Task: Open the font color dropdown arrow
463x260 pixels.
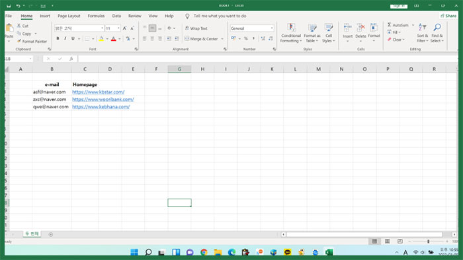Action: (x=120, y=39)
